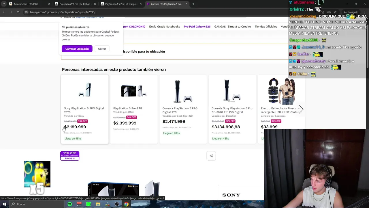This screenshot has width=369, height=208.
Task: Click the $2.474.999 price
Action: click(174, 122)
